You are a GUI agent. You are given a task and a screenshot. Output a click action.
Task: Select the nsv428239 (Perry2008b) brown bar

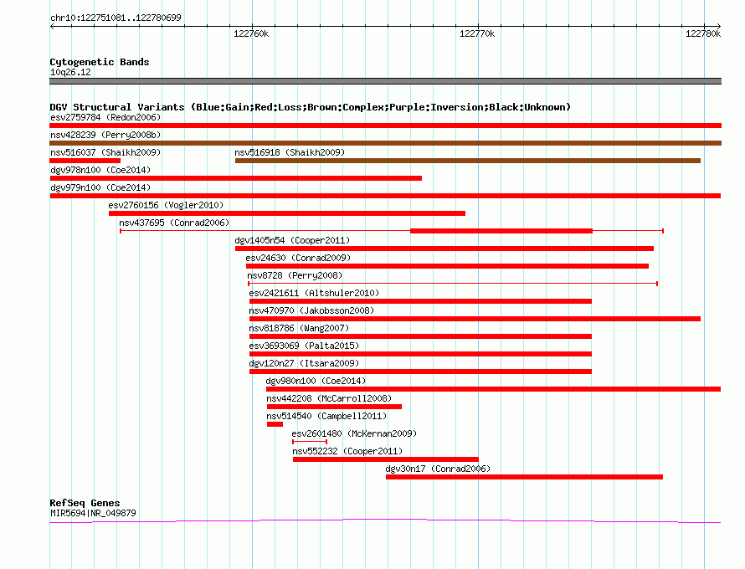pos(385,143)
